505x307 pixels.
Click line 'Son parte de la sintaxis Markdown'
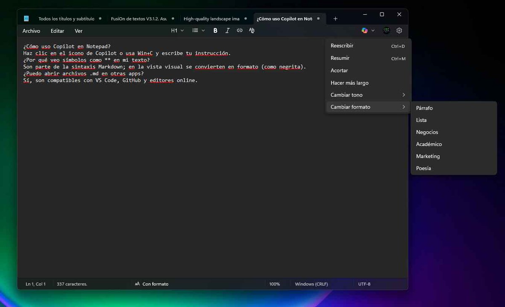coord(165,67)
